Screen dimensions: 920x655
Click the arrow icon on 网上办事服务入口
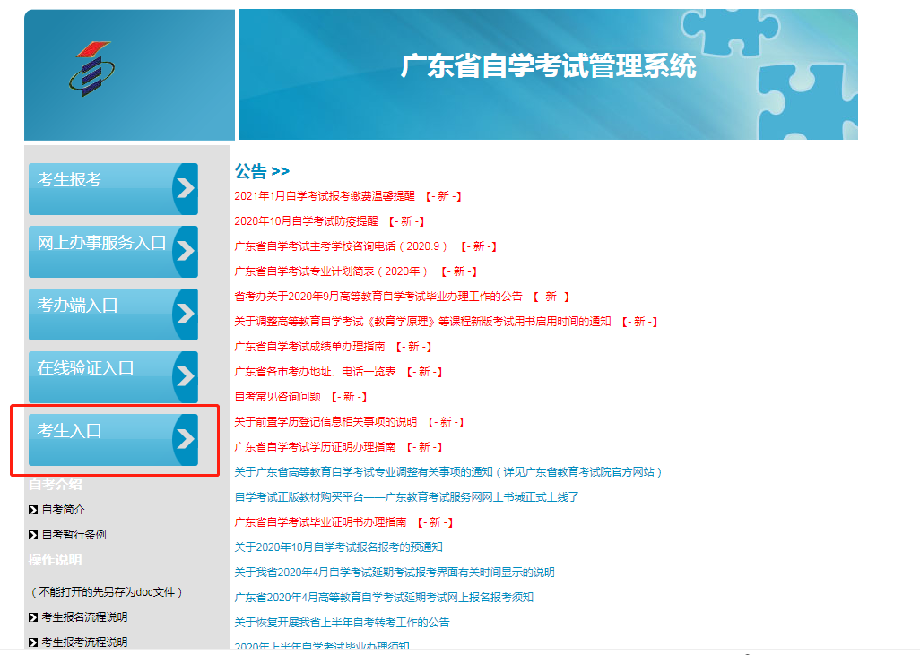tap(185, 252)
